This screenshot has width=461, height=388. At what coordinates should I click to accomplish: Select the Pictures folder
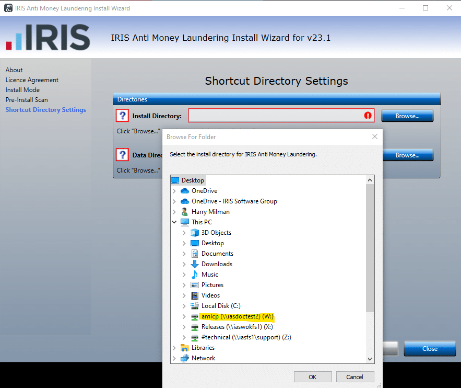(212, 285)
